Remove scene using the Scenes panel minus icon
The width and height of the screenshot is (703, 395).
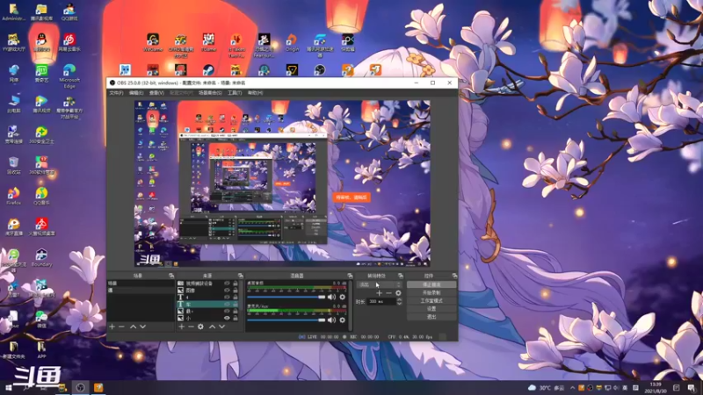[121, 327]
